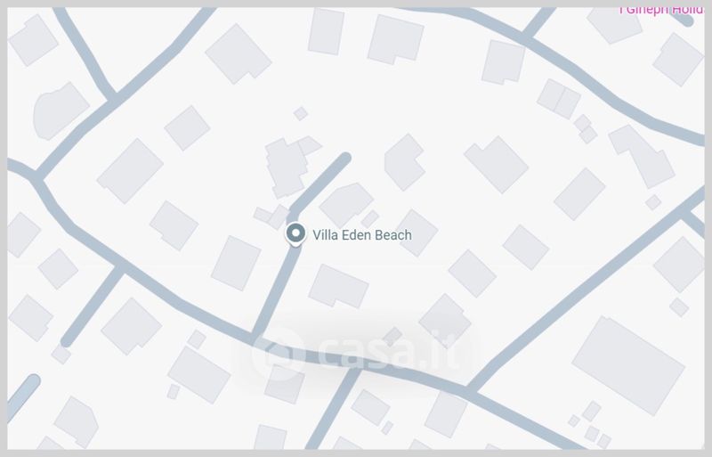712x457 pixels.
Task: Select the complex jagged building left of the dead-end road
Action: [291, 167]
